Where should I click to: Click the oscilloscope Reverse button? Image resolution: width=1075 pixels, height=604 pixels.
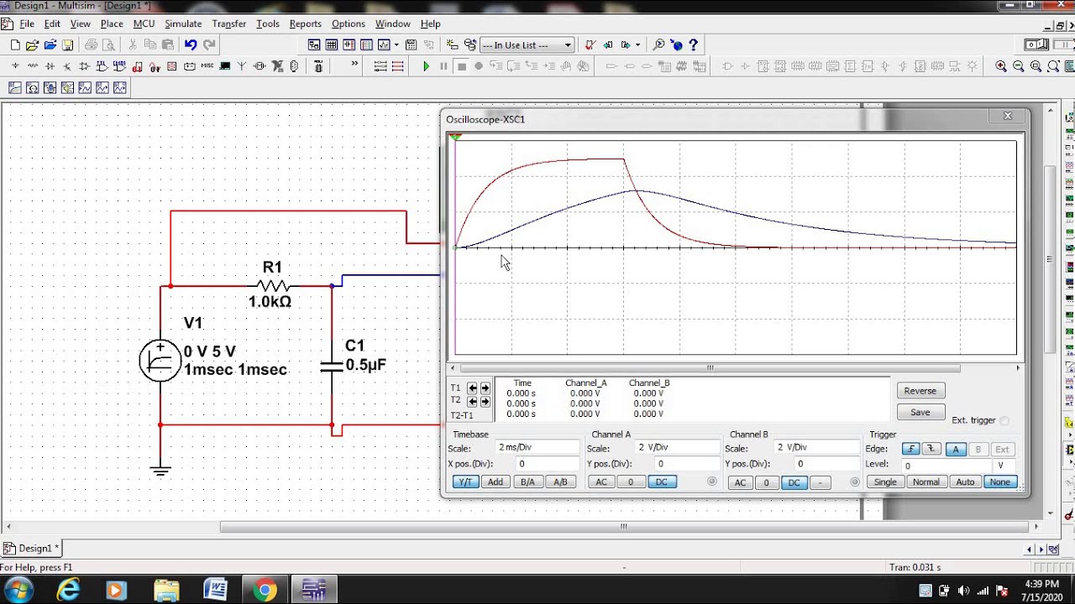pos(920,391)
